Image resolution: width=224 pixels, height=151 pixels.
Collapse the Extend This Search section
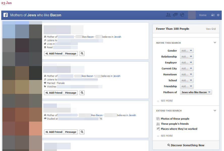coord(215,111)
